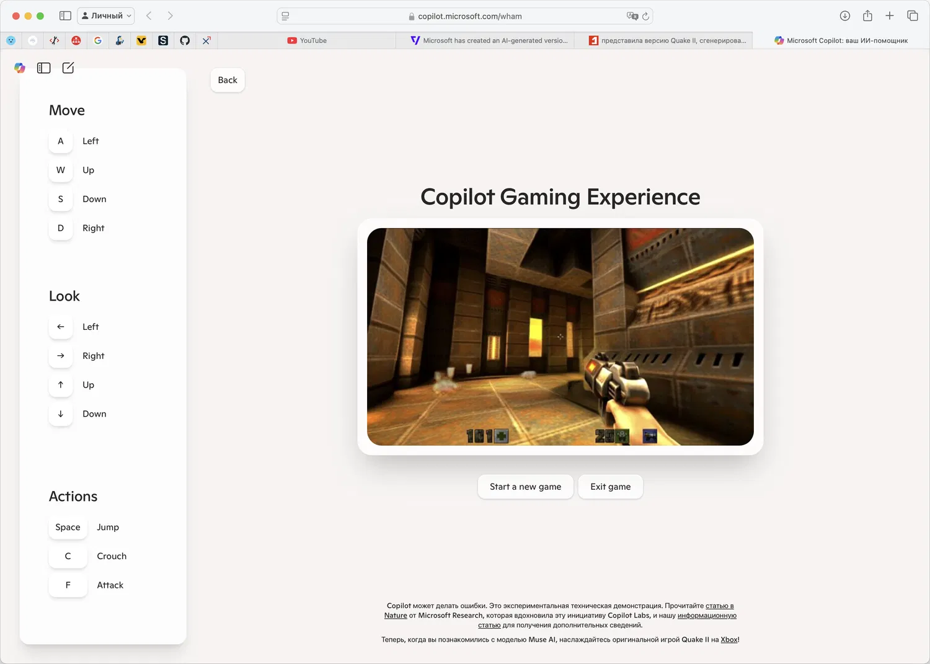The image size is (930, 664).
Task: Reload the page with the refresh icon
Action: (645, 16)
